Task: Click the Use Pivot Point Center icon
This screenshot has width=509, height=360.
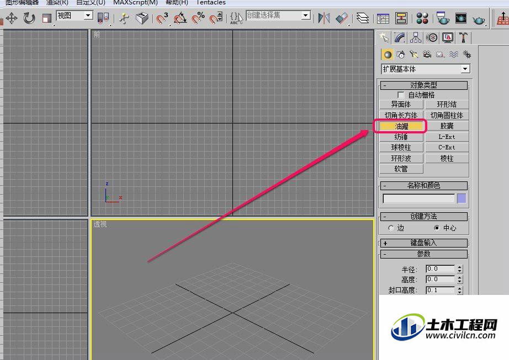Action: pos(104,18)
